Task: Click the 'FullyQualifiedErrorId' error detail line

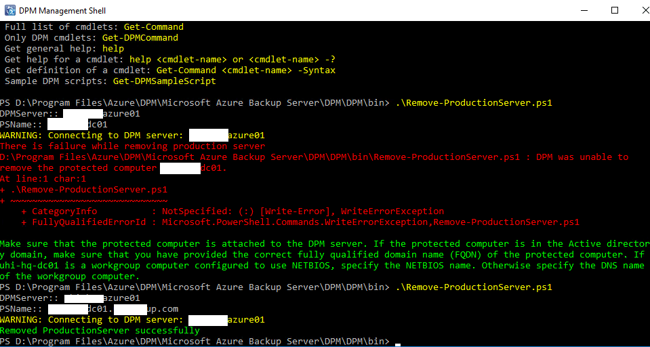Action: pyautogui.click(x=300, y=222)
